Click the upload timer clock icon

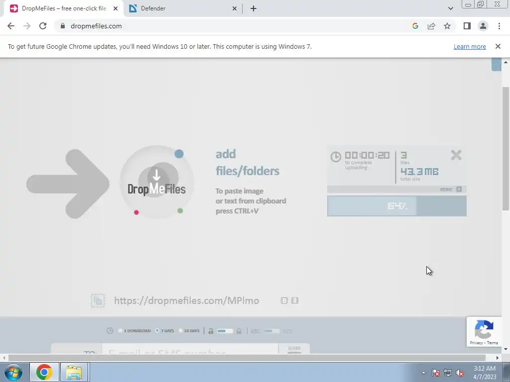click(x=336, y=157)
